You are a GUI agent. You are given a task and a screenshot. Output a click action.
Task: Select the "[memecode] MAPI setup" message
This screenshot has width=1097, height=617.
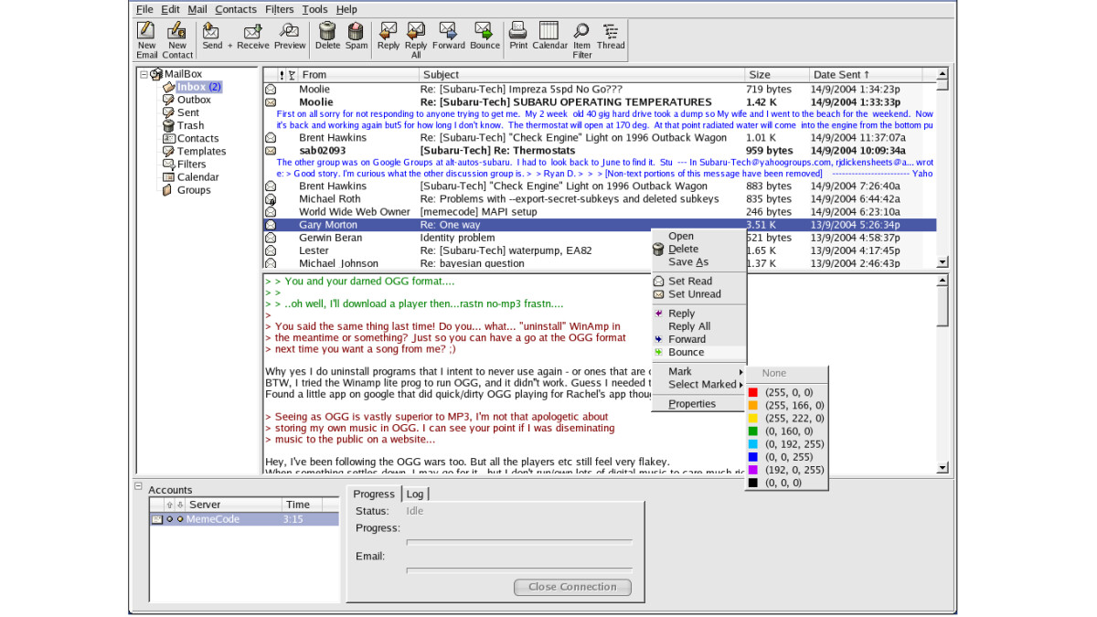pos(600,211)
